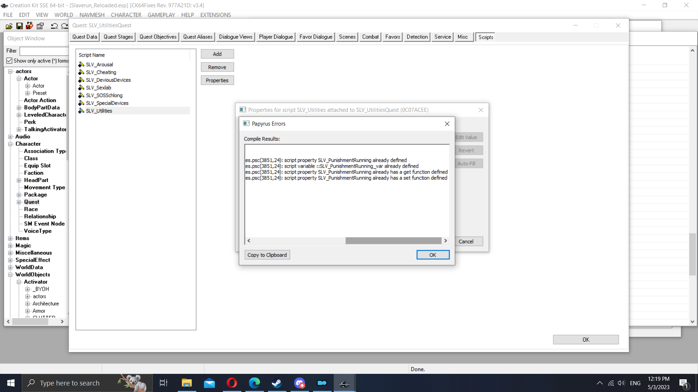
Task: Toggle the Show only active forms checkbox
Action: pyautogui.click(x=9, y=60)
